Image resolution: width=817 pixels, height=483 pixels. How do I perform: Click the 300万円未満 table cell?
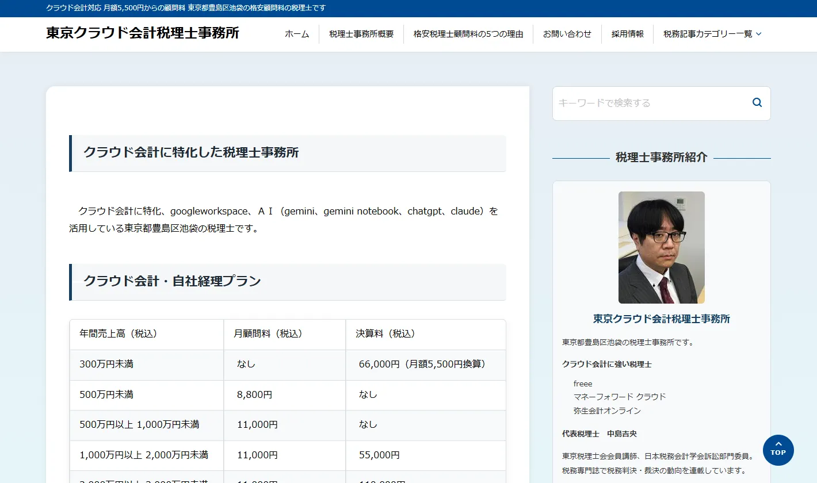tap(147, 365)
